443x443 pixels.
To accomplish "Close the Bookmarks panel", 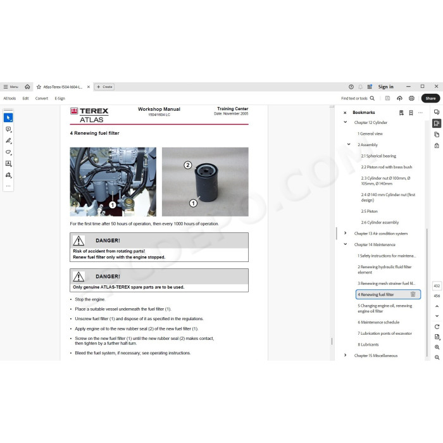I will (x=345, y=113).
